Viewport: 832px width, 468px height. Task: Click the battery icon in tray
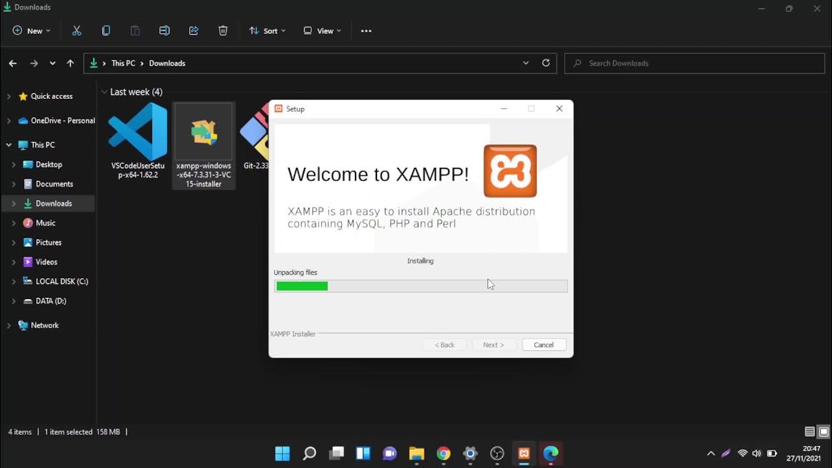pos(772,453)
